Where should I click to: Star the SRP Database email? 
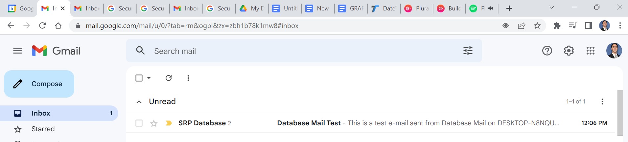click(x=153, y=123)
